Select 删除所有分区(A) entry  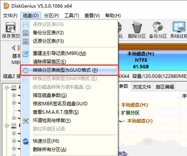pos(69,149)
